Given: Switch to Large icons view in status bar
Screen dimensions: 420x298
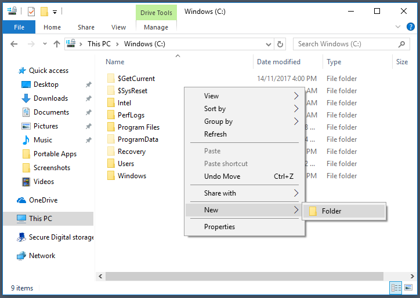Looking at the screenshot, I should coord(408,288).
